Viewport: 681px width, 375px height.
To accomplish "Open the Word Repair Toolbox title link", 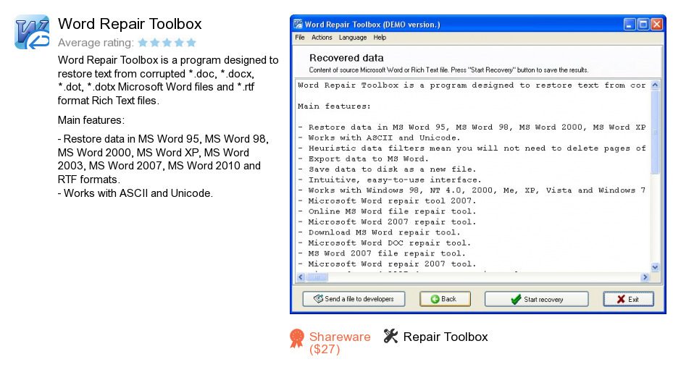I will 130,24.
